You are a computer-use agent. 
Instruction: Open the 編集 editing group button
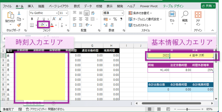[185, 18]
